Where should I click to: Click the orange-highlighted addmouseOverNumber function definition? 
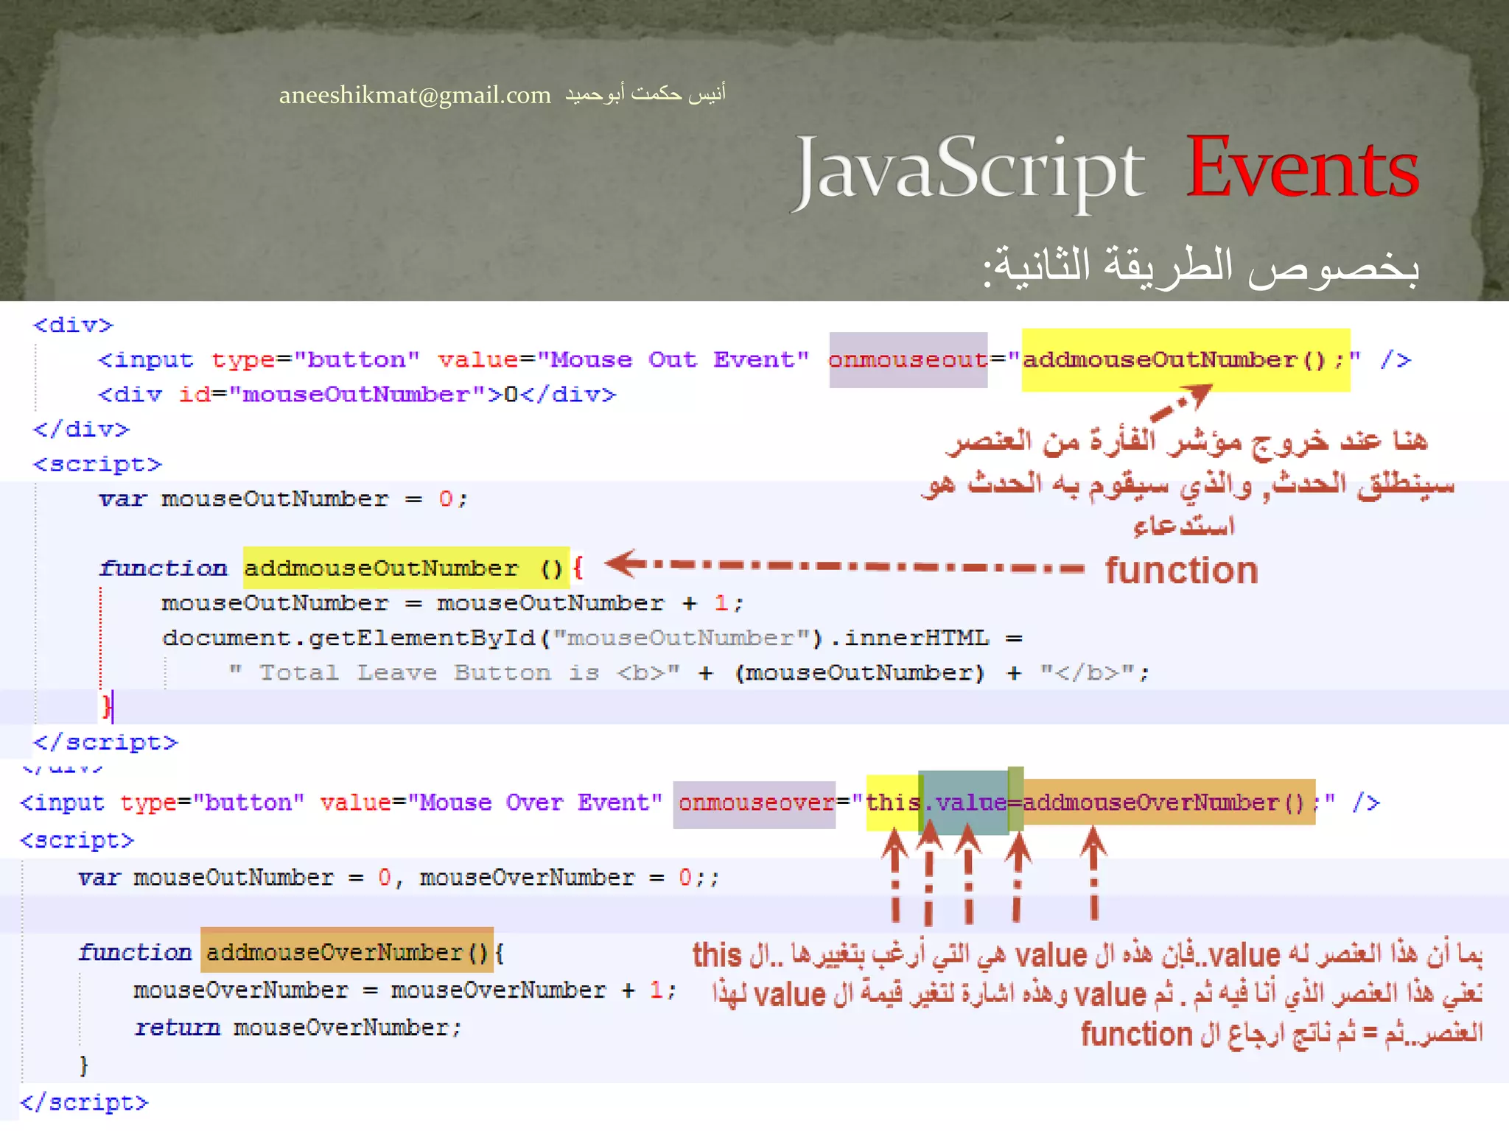[346, 953]
